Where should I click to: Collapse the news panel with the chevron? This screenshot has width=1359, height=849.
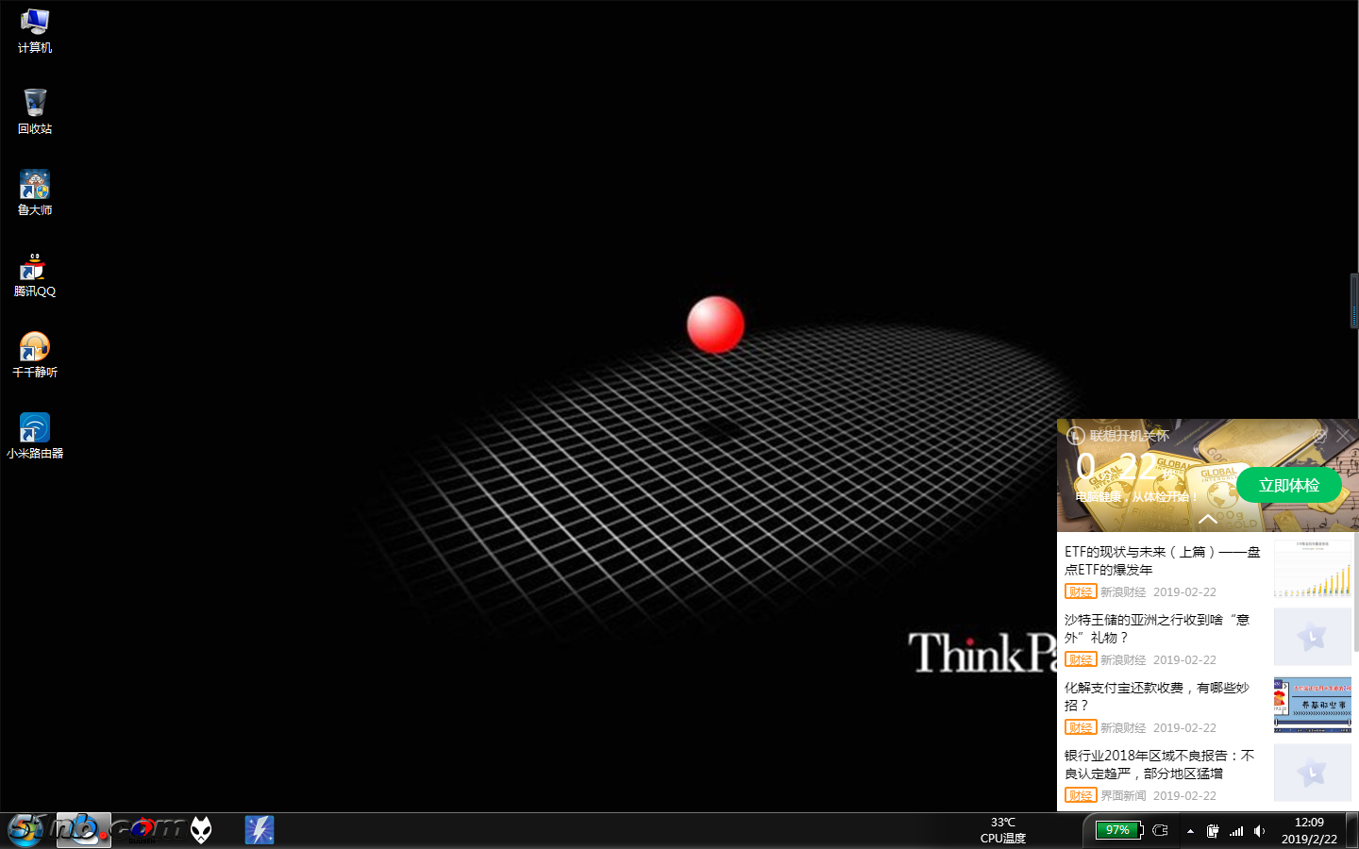pos(1208,519)
